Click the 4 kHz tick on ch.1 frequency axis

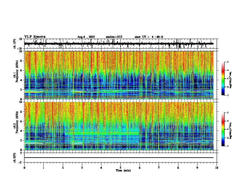pos(22,80)
